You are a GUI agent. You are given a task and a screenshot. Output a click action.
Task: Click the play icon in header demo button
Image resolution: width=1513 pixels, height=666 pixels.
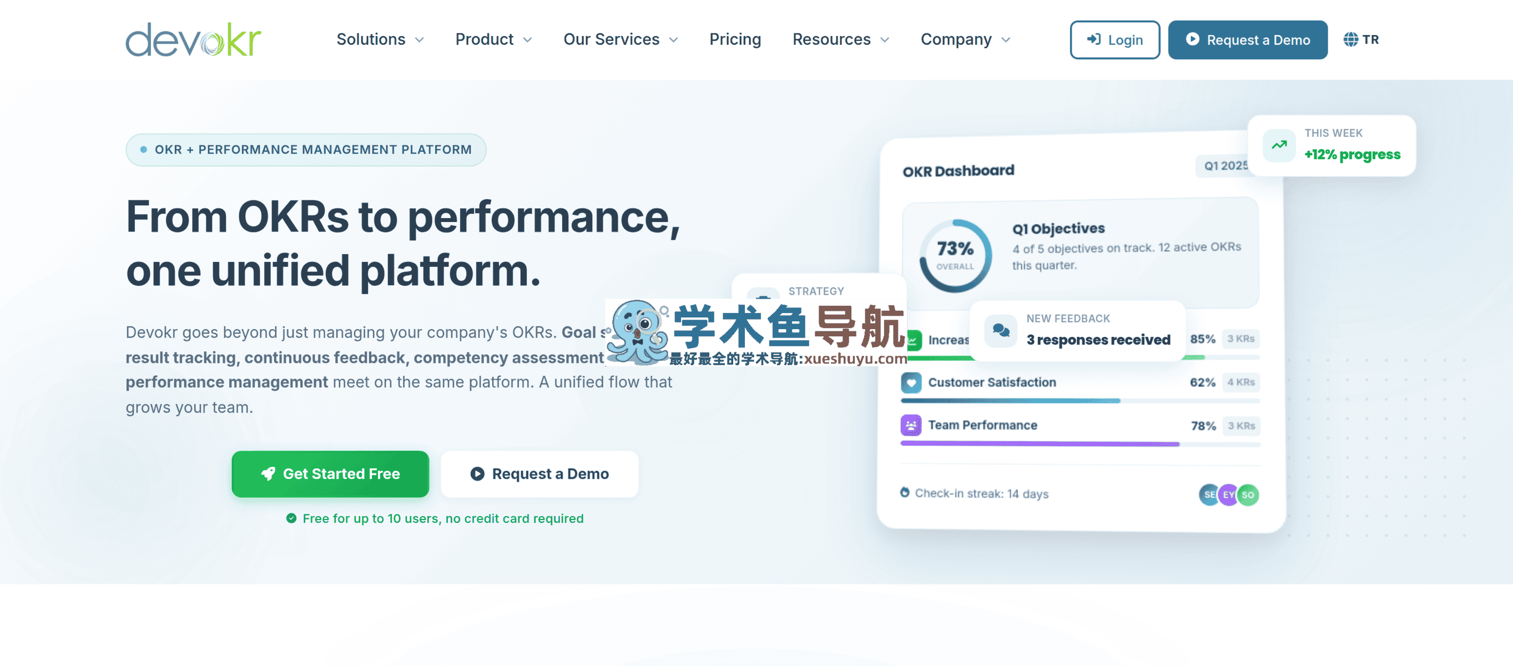[x=1192, y=39]
